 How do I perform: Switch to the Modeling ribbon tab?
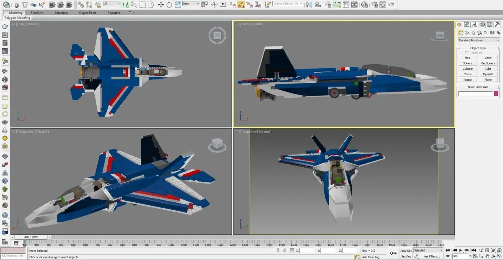[16, 13]
